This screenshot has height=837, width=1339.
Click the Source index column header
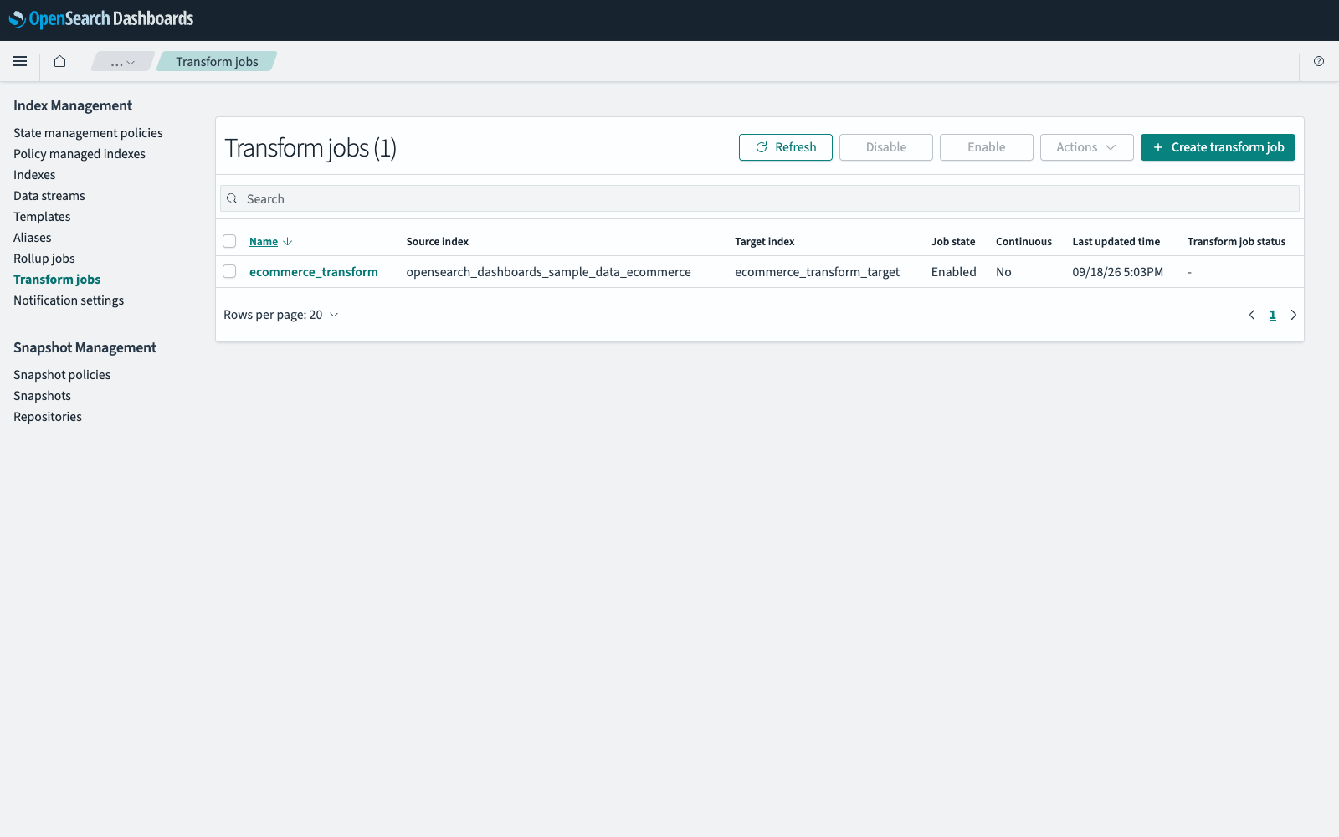(x=438, y=242)
